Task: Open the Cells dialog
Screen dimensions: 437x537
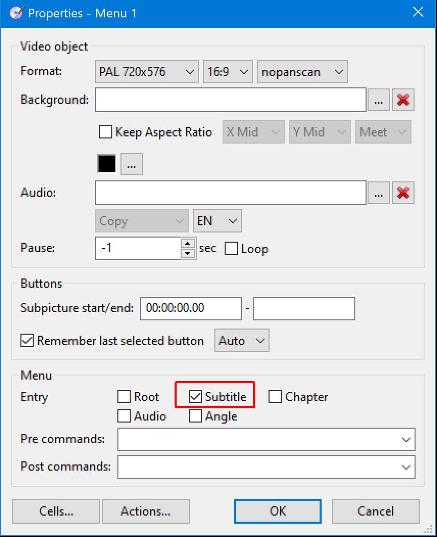Action: (56, 511)
